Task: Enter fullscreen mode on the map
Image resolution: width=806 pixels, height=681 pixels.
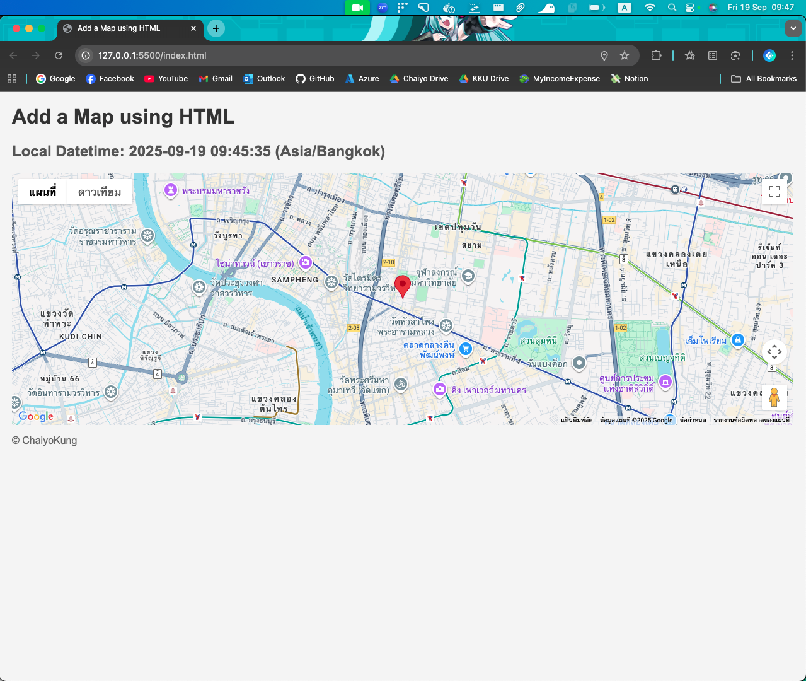Action: (774, 192)
